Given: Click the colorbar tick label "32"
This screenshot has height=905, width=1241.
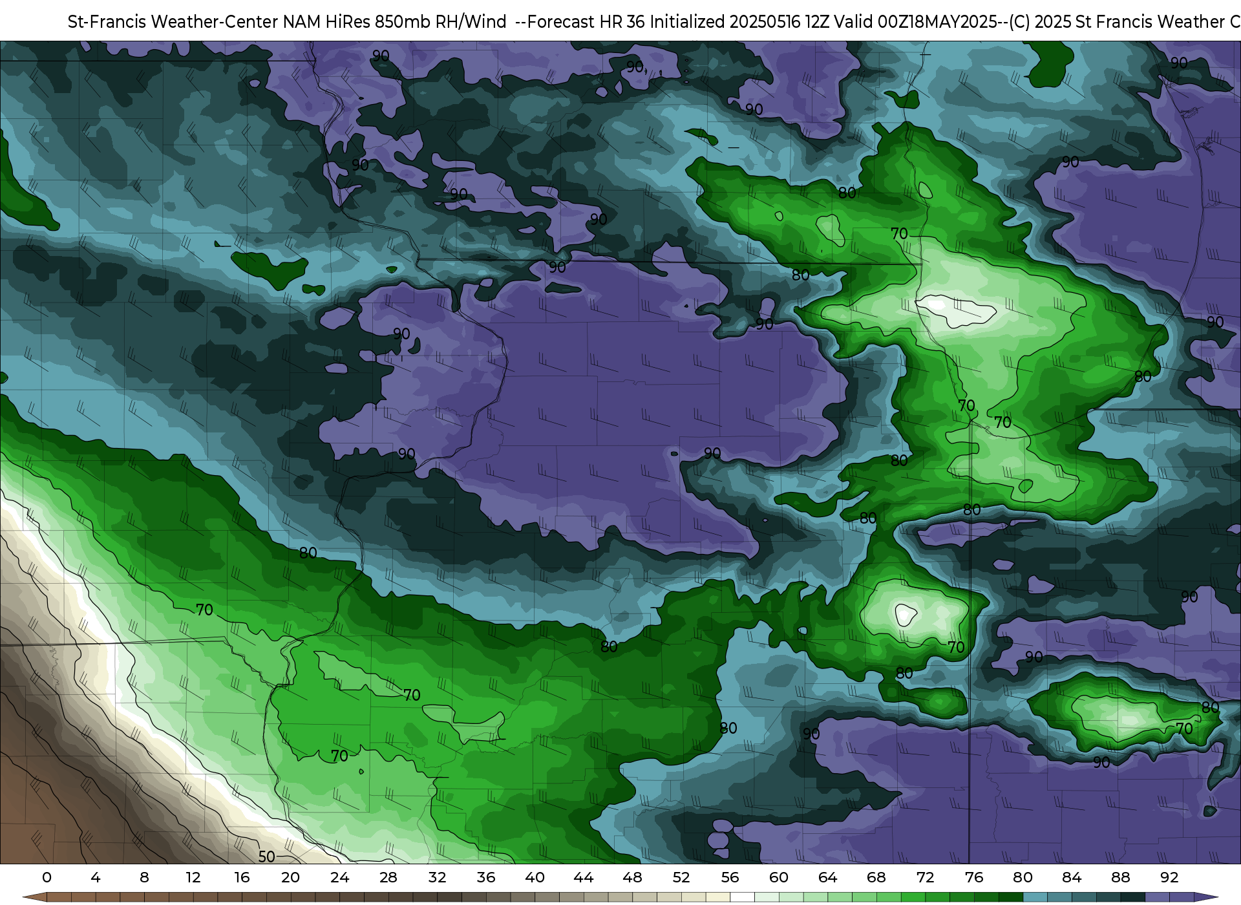Looking at the screenshot, I should tap(437, 878).
